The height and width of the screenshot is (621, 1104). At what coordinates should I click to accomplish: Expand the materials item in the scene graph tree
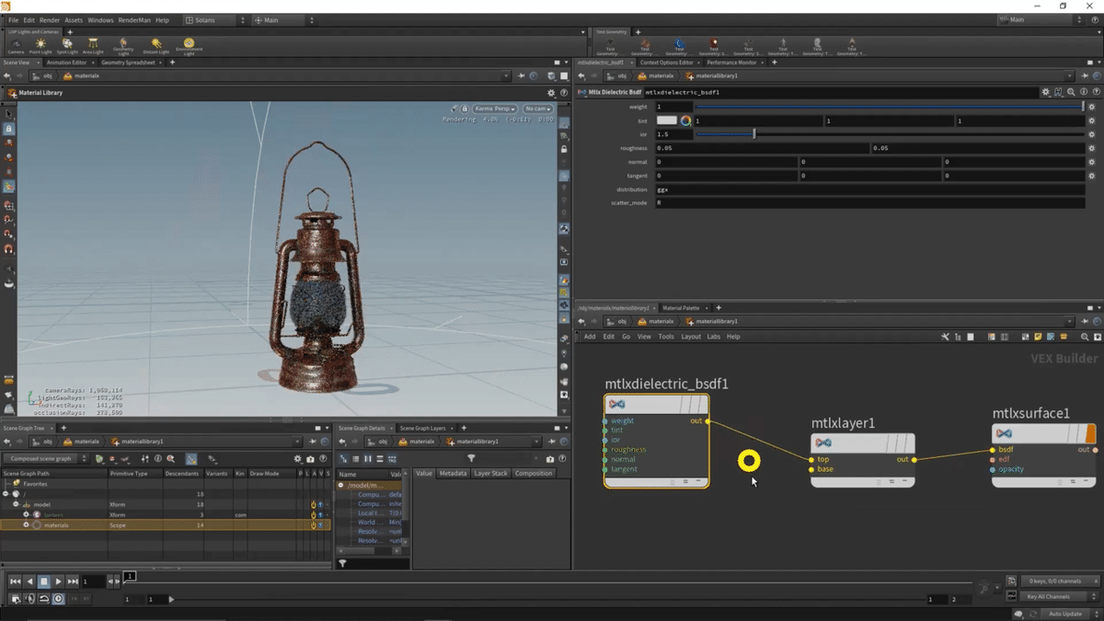click(26, 525)
